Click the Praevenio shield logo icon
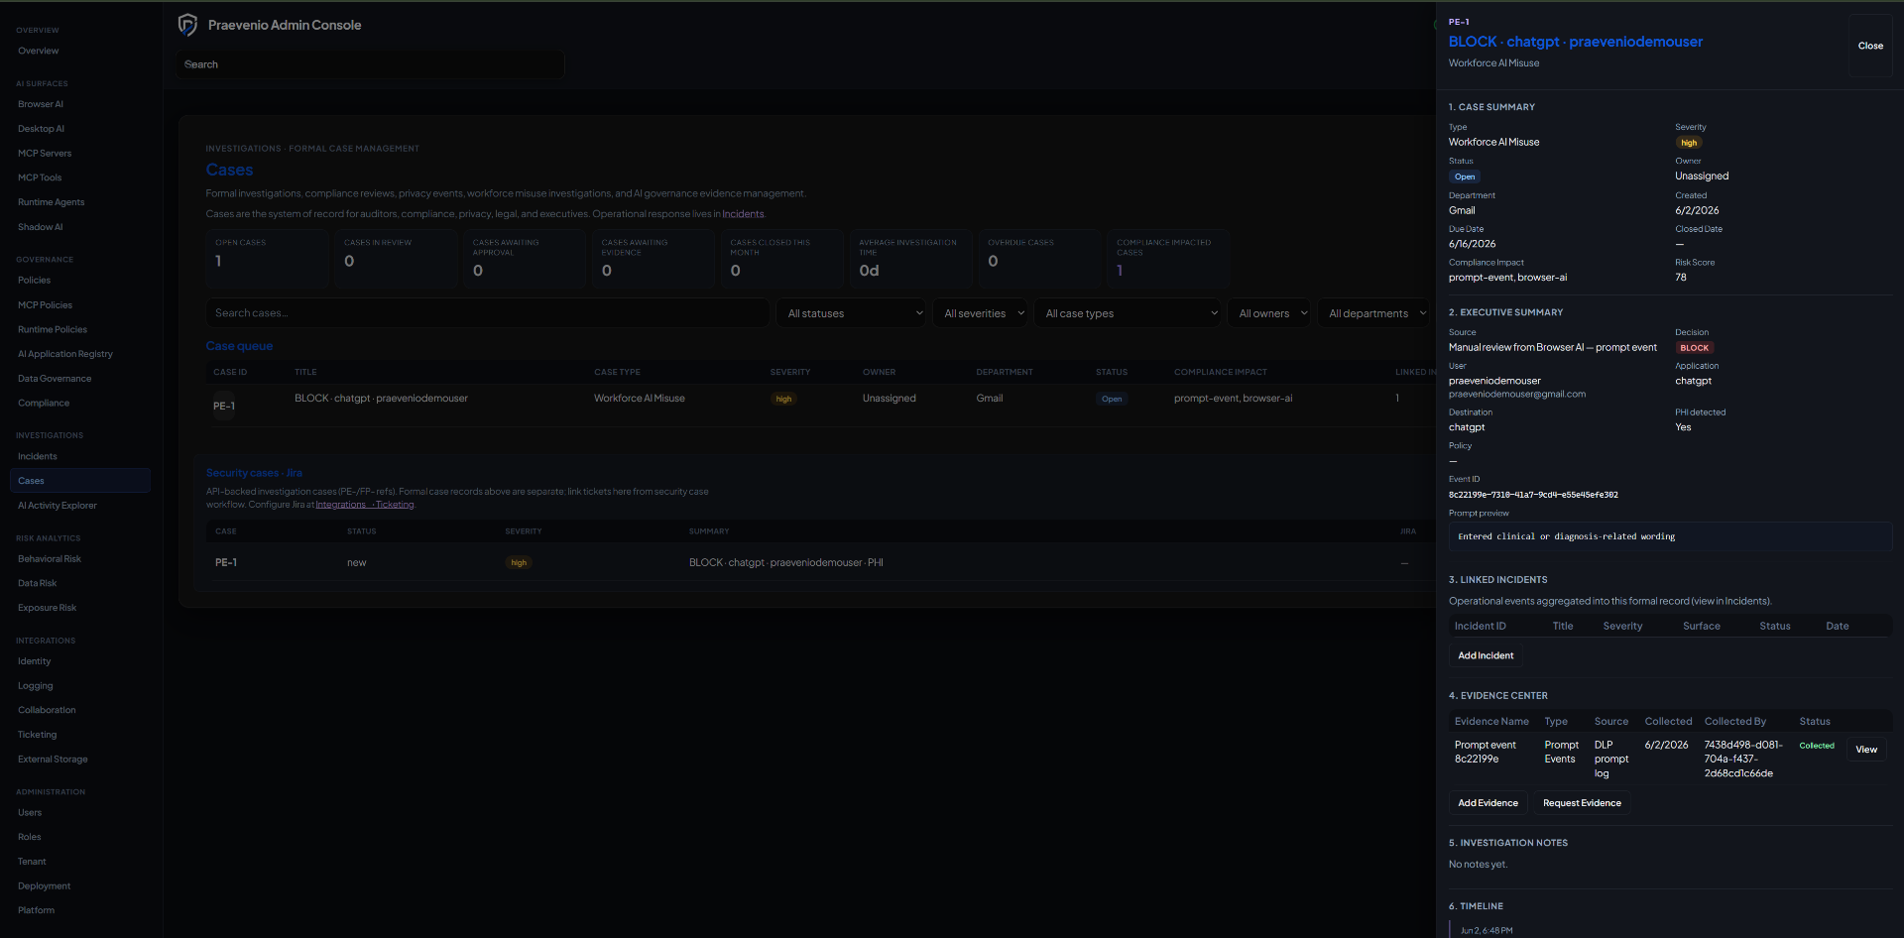The width and height of the screenshot is (1904, 938). [187, 25]
